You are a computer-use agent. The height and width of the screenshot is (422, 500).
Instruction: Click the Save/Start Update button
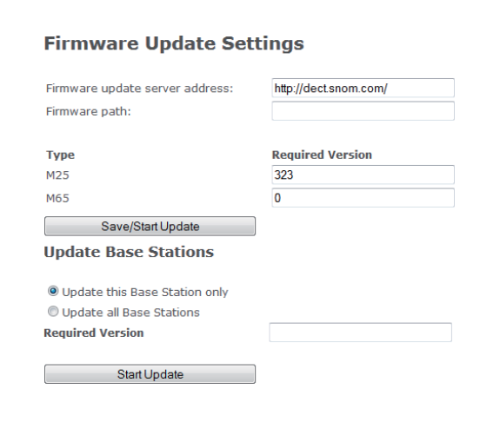150,226
